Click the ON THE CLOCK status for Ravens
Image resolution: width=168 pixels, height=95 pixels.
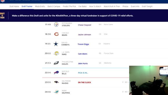point(85,82)
